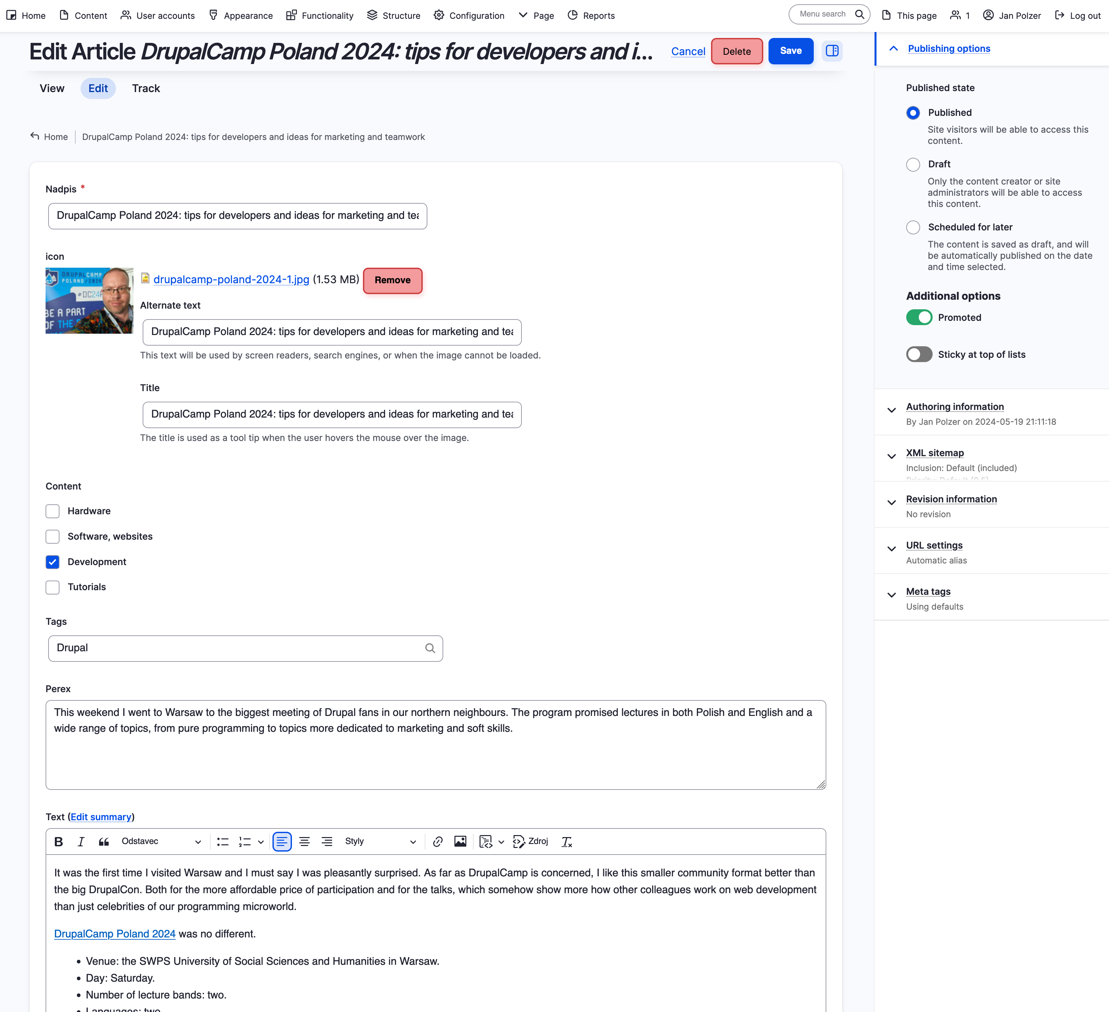The image size is (1109, 1012).
Task: Click the Edit summary link
Action: point(101,817)
